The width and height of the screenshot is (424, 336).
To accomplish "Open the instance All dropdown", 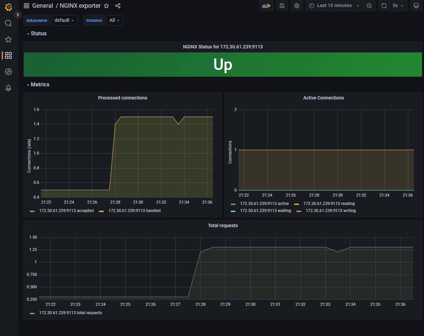I will [x=114, y=20].
